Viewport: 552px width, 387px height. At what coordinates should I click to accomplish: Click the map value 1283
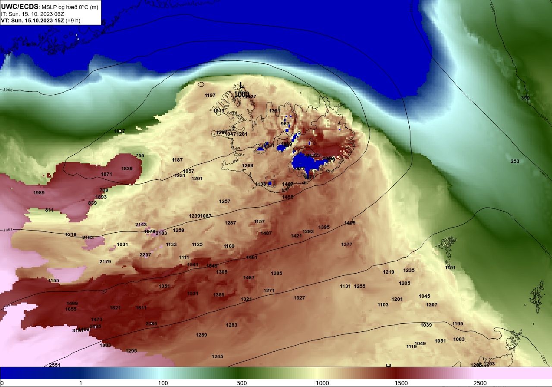point(232,325)
